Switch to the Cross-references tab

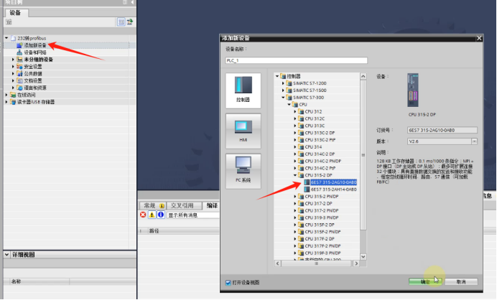click(x=184, y=205)
